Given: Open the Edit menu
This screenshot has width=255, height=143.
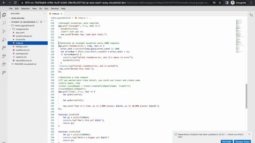Looking at the screenshot, I should pos(17,9).
